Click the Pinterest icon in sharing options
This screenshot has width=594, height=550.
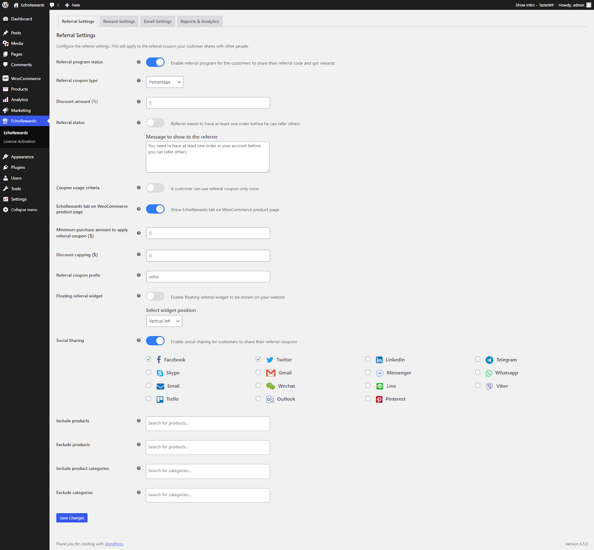tap(379, 399)
